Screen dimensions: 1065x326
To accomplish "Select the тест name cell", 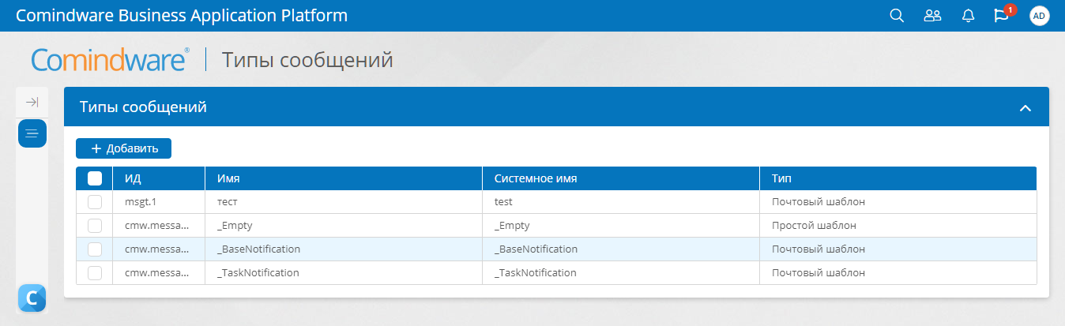I will 344,202.
